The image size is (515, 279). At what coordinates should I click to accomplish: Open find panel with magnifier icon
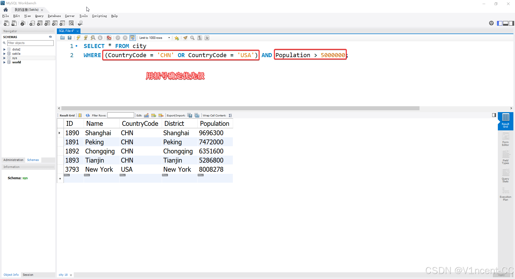pos(192,38)
